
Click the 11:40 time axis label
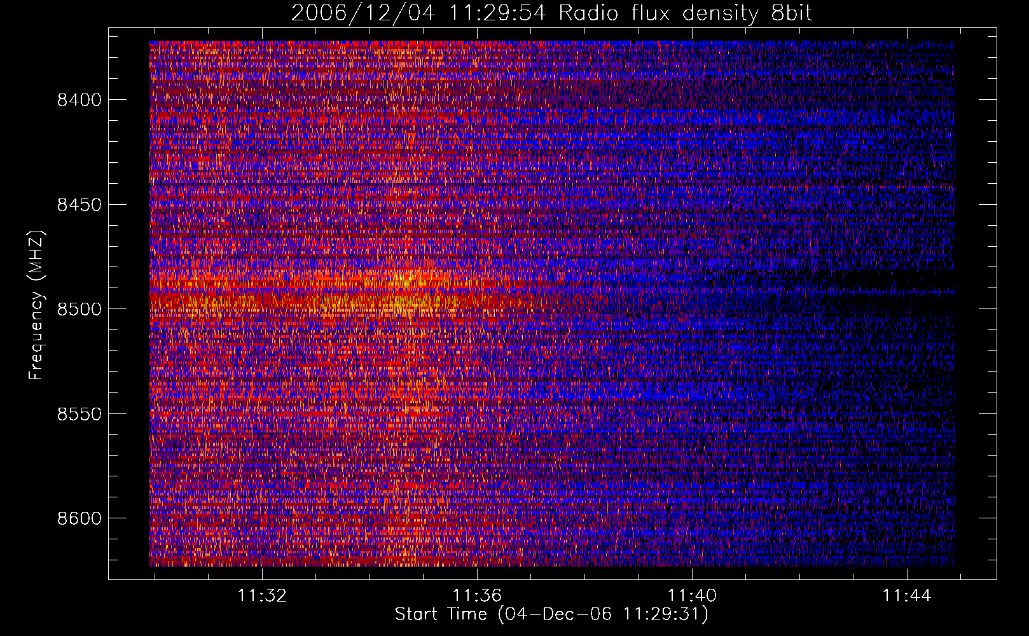(692, 595)
